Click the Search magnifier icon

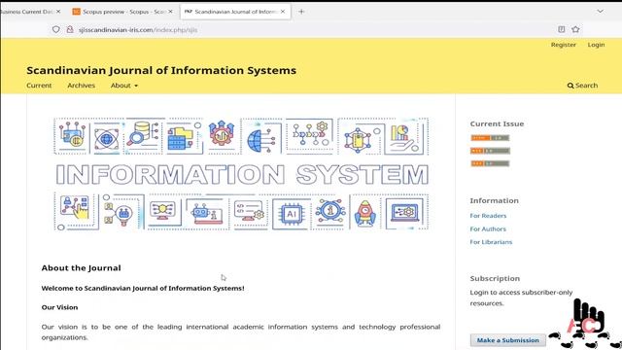coord(570,86)
